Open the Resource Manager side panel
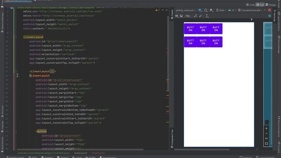This screenshot has width=281, height=158. pyautogui.click(x=2, y=22)
